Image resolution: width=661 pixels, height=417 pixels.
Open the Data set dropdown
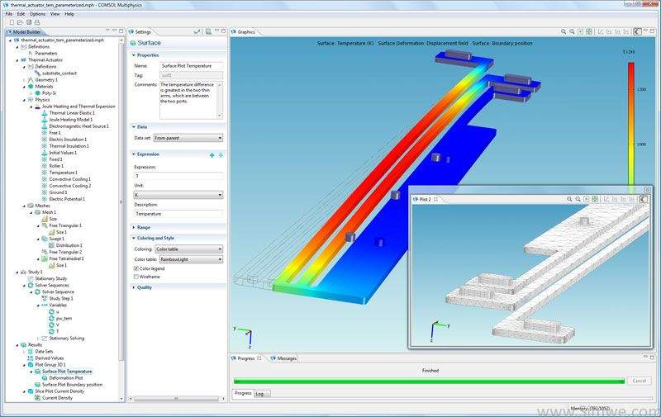pyautogui.click(x=188, y=138)
